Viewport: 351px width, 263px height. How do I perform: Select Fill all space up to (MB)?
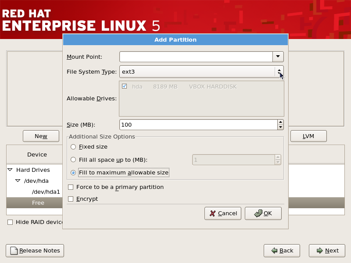pyautogui.click(x=73, y=160)
